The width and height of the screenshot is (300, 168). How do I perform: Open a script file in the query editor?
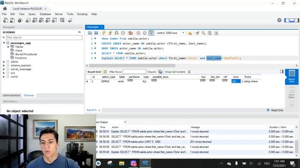pyautogui.click(x=90, y=33)
